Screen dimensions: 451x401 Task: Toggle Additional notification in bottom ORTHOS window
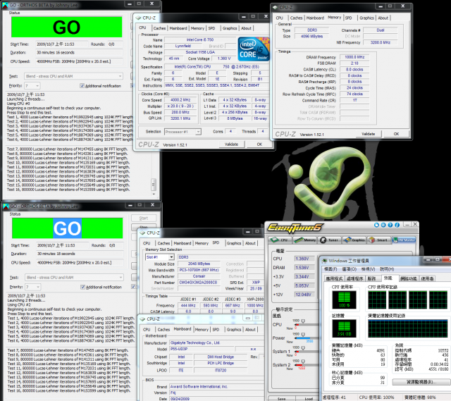[x=83, y=287]
